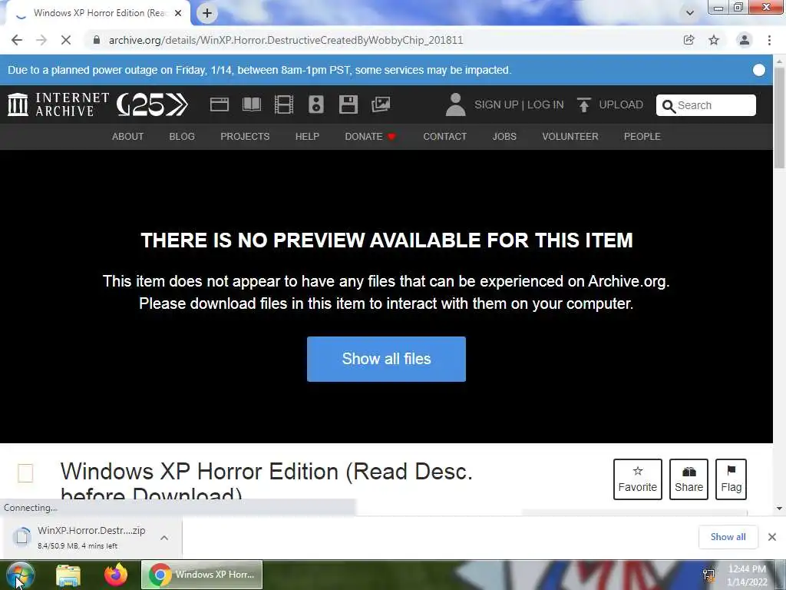Image resolution: width=786 pixels, height=590 pixels.
Task: Close the downloads bar
Action: coord(772,537)
